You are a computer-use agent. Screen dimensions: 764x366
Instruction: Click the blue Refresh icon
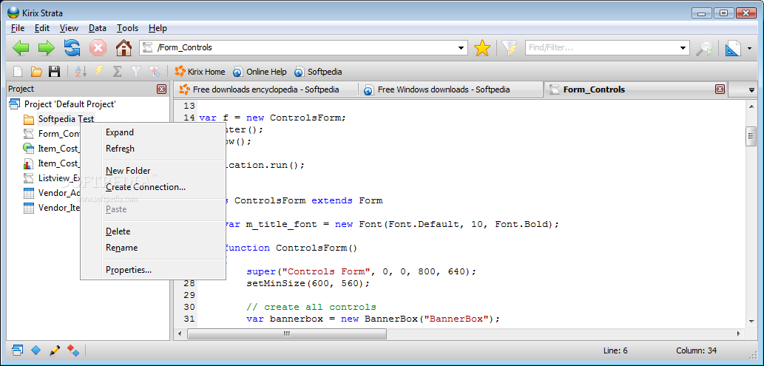72,48
